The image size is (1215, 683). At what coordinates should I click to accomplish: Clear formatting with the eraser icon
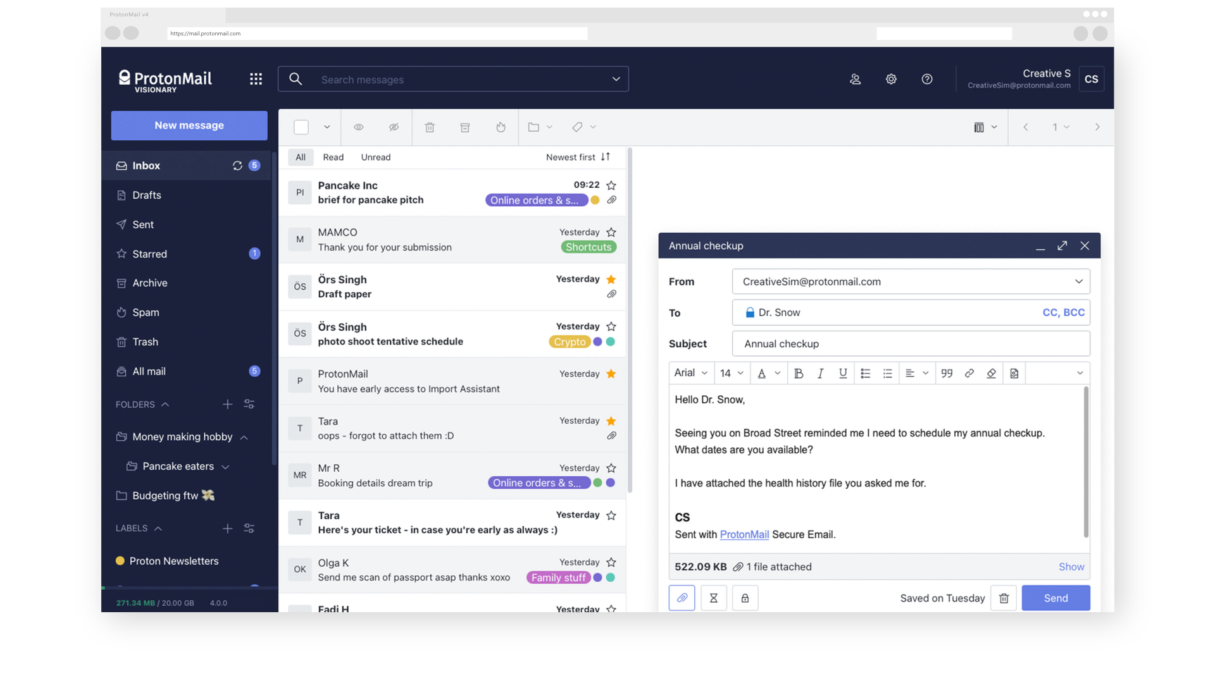point(991,373)
